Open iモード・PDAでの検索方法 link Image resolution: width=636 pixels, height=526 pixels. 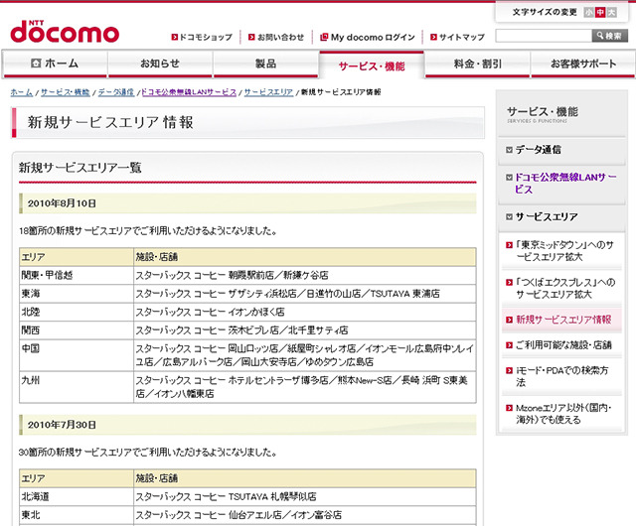coord(561,376)
